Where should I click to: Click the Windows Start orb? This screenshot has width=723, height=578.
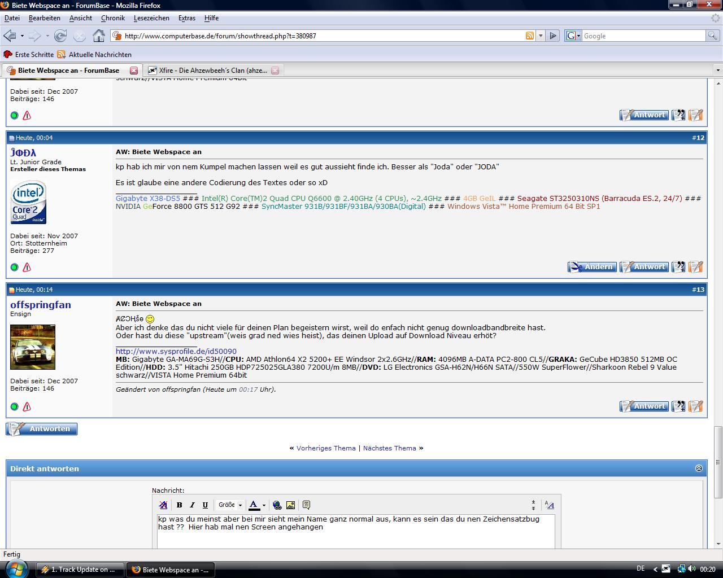pos(15,568)
